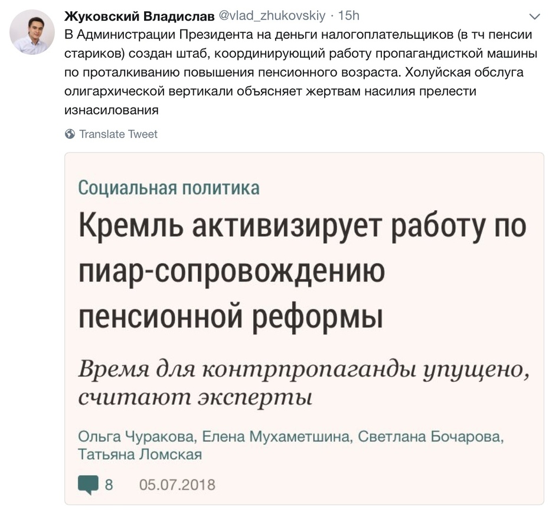Viewport: 552px width, 510px height.
Task: Click the article date 05.07.2018
Action: [x=177, y=485]
